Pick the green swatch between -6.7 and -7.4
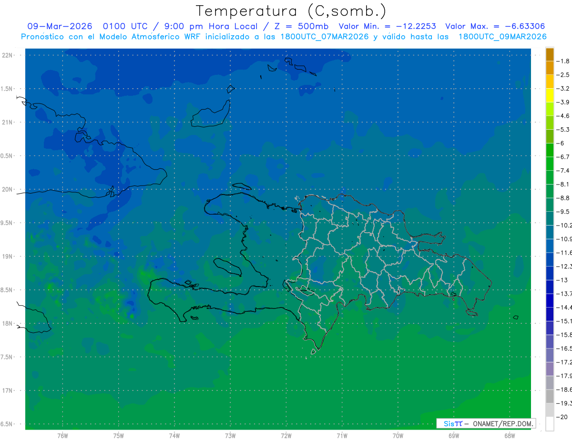Screen dimensions: 572x442 [x=550, y=164]
